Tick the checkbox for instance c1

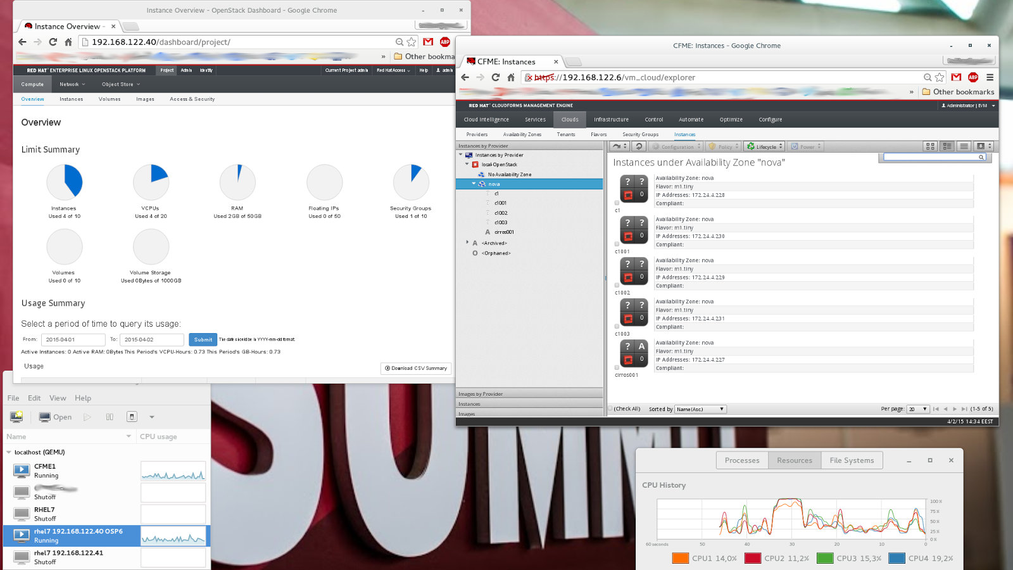(617, 203)
